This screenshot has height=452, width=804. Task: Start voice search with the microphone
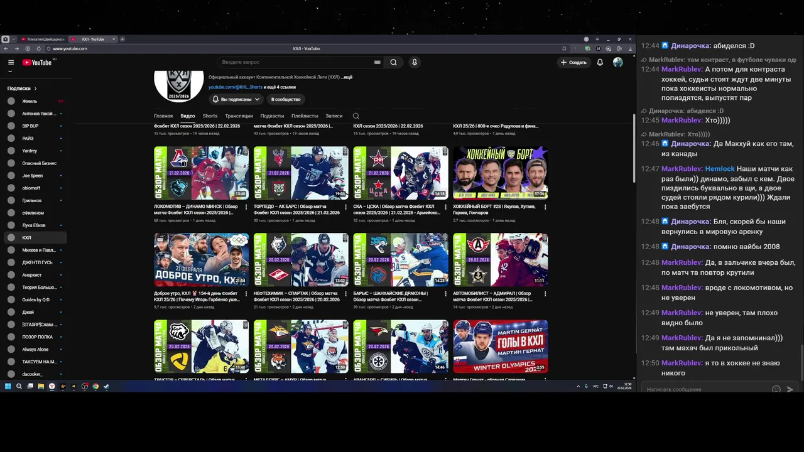point(414,62)
